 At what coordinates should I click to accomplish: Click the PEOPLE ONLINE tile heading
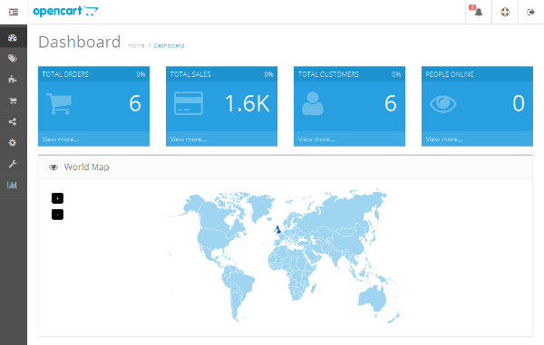pyautogui.click(x=450, y=74)
